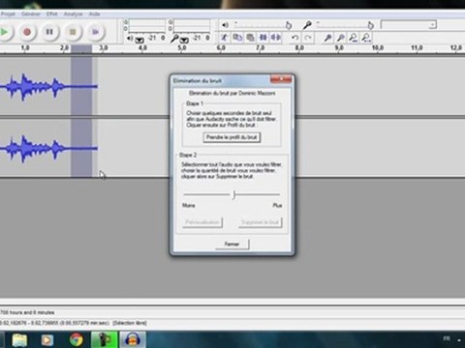Open the Aide menu
The width and height of the screenshot is (465, 348).
click(x=94, y=14)
